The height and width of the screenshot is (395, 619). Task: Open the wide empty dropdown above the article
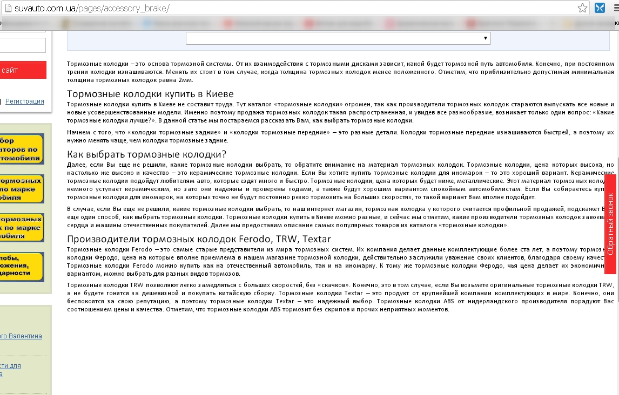(x=338, y=38)
